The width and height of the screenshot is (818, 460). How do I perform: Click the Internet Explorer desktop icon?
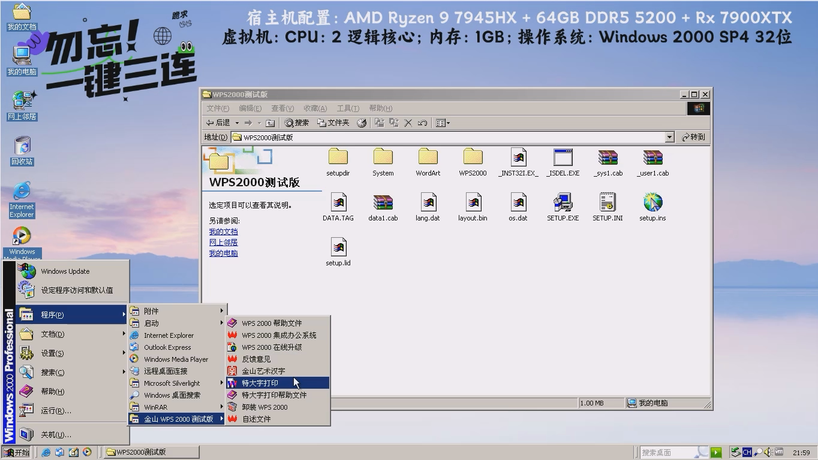22,200
